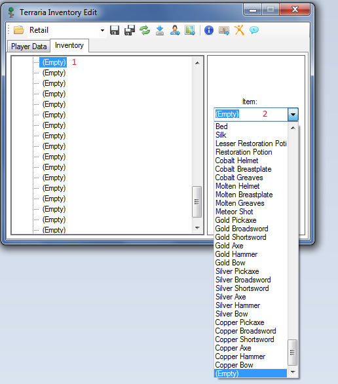Click the open folder icon
The height and width of the screenshot is (384, 338).
click(x=19, y=30)
